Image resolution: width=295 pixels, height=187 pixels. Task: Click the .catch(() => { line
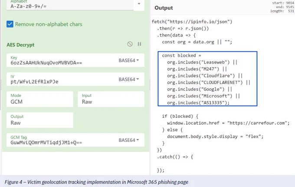pos(175,157)
